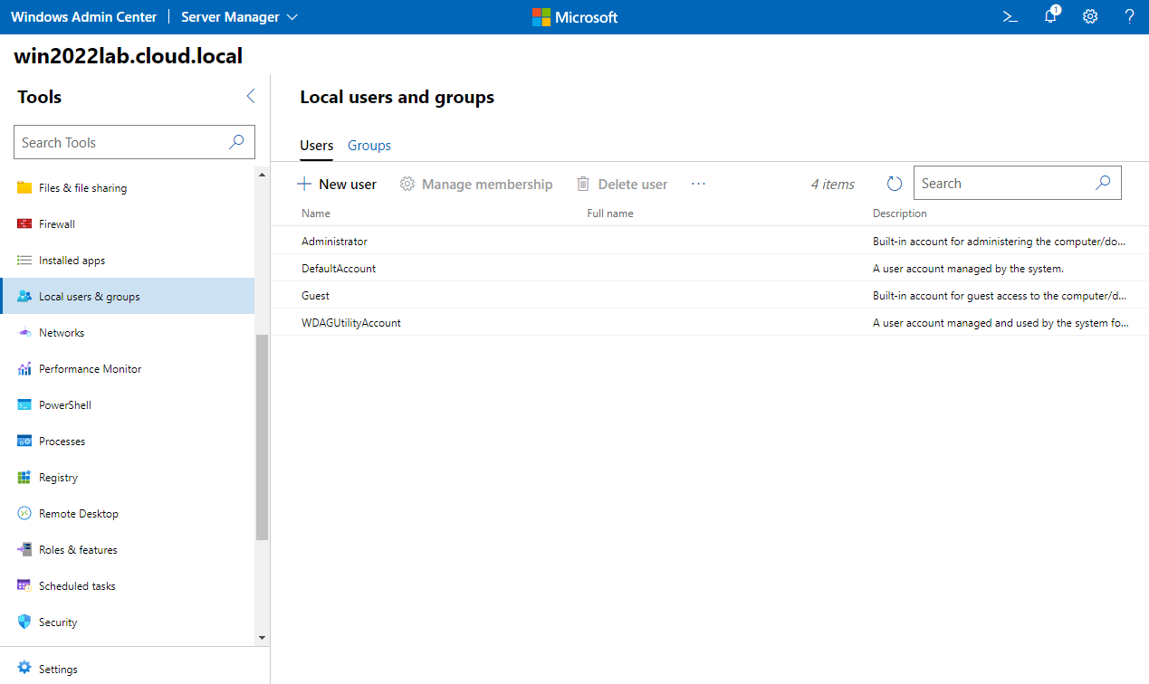Open the notifications bell
This screenshot has height=684, width=1149.
(1050, 16)
